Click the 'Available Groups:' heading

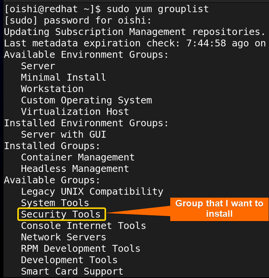[52, 180]
